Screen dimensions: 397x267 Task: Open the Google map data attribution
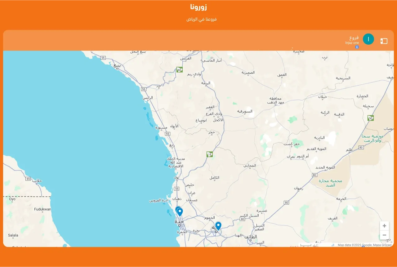364,245
